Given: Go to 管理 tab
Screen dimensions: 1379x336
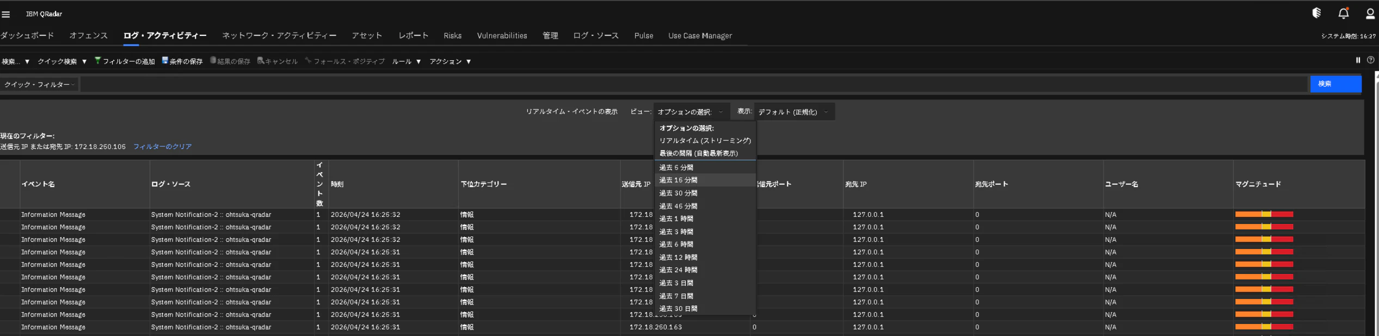Looking at the screenshot, I should coord(550,36).
